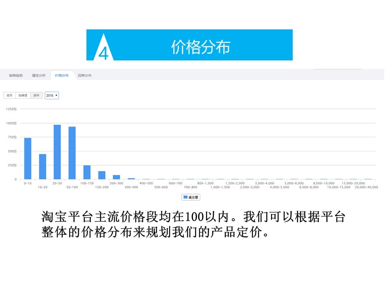Open the 属性分析 tab

tap(39, 75)
